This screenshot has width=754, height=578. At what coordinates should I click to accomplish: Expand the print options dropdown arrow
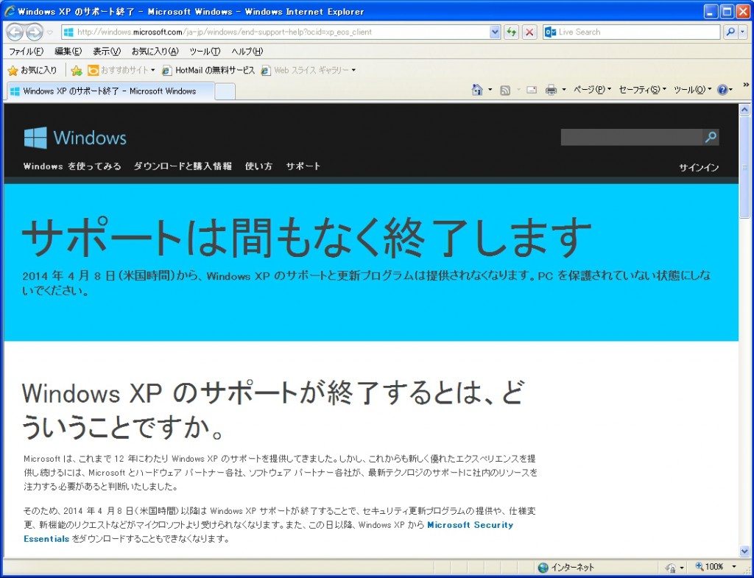click(563, 90)
